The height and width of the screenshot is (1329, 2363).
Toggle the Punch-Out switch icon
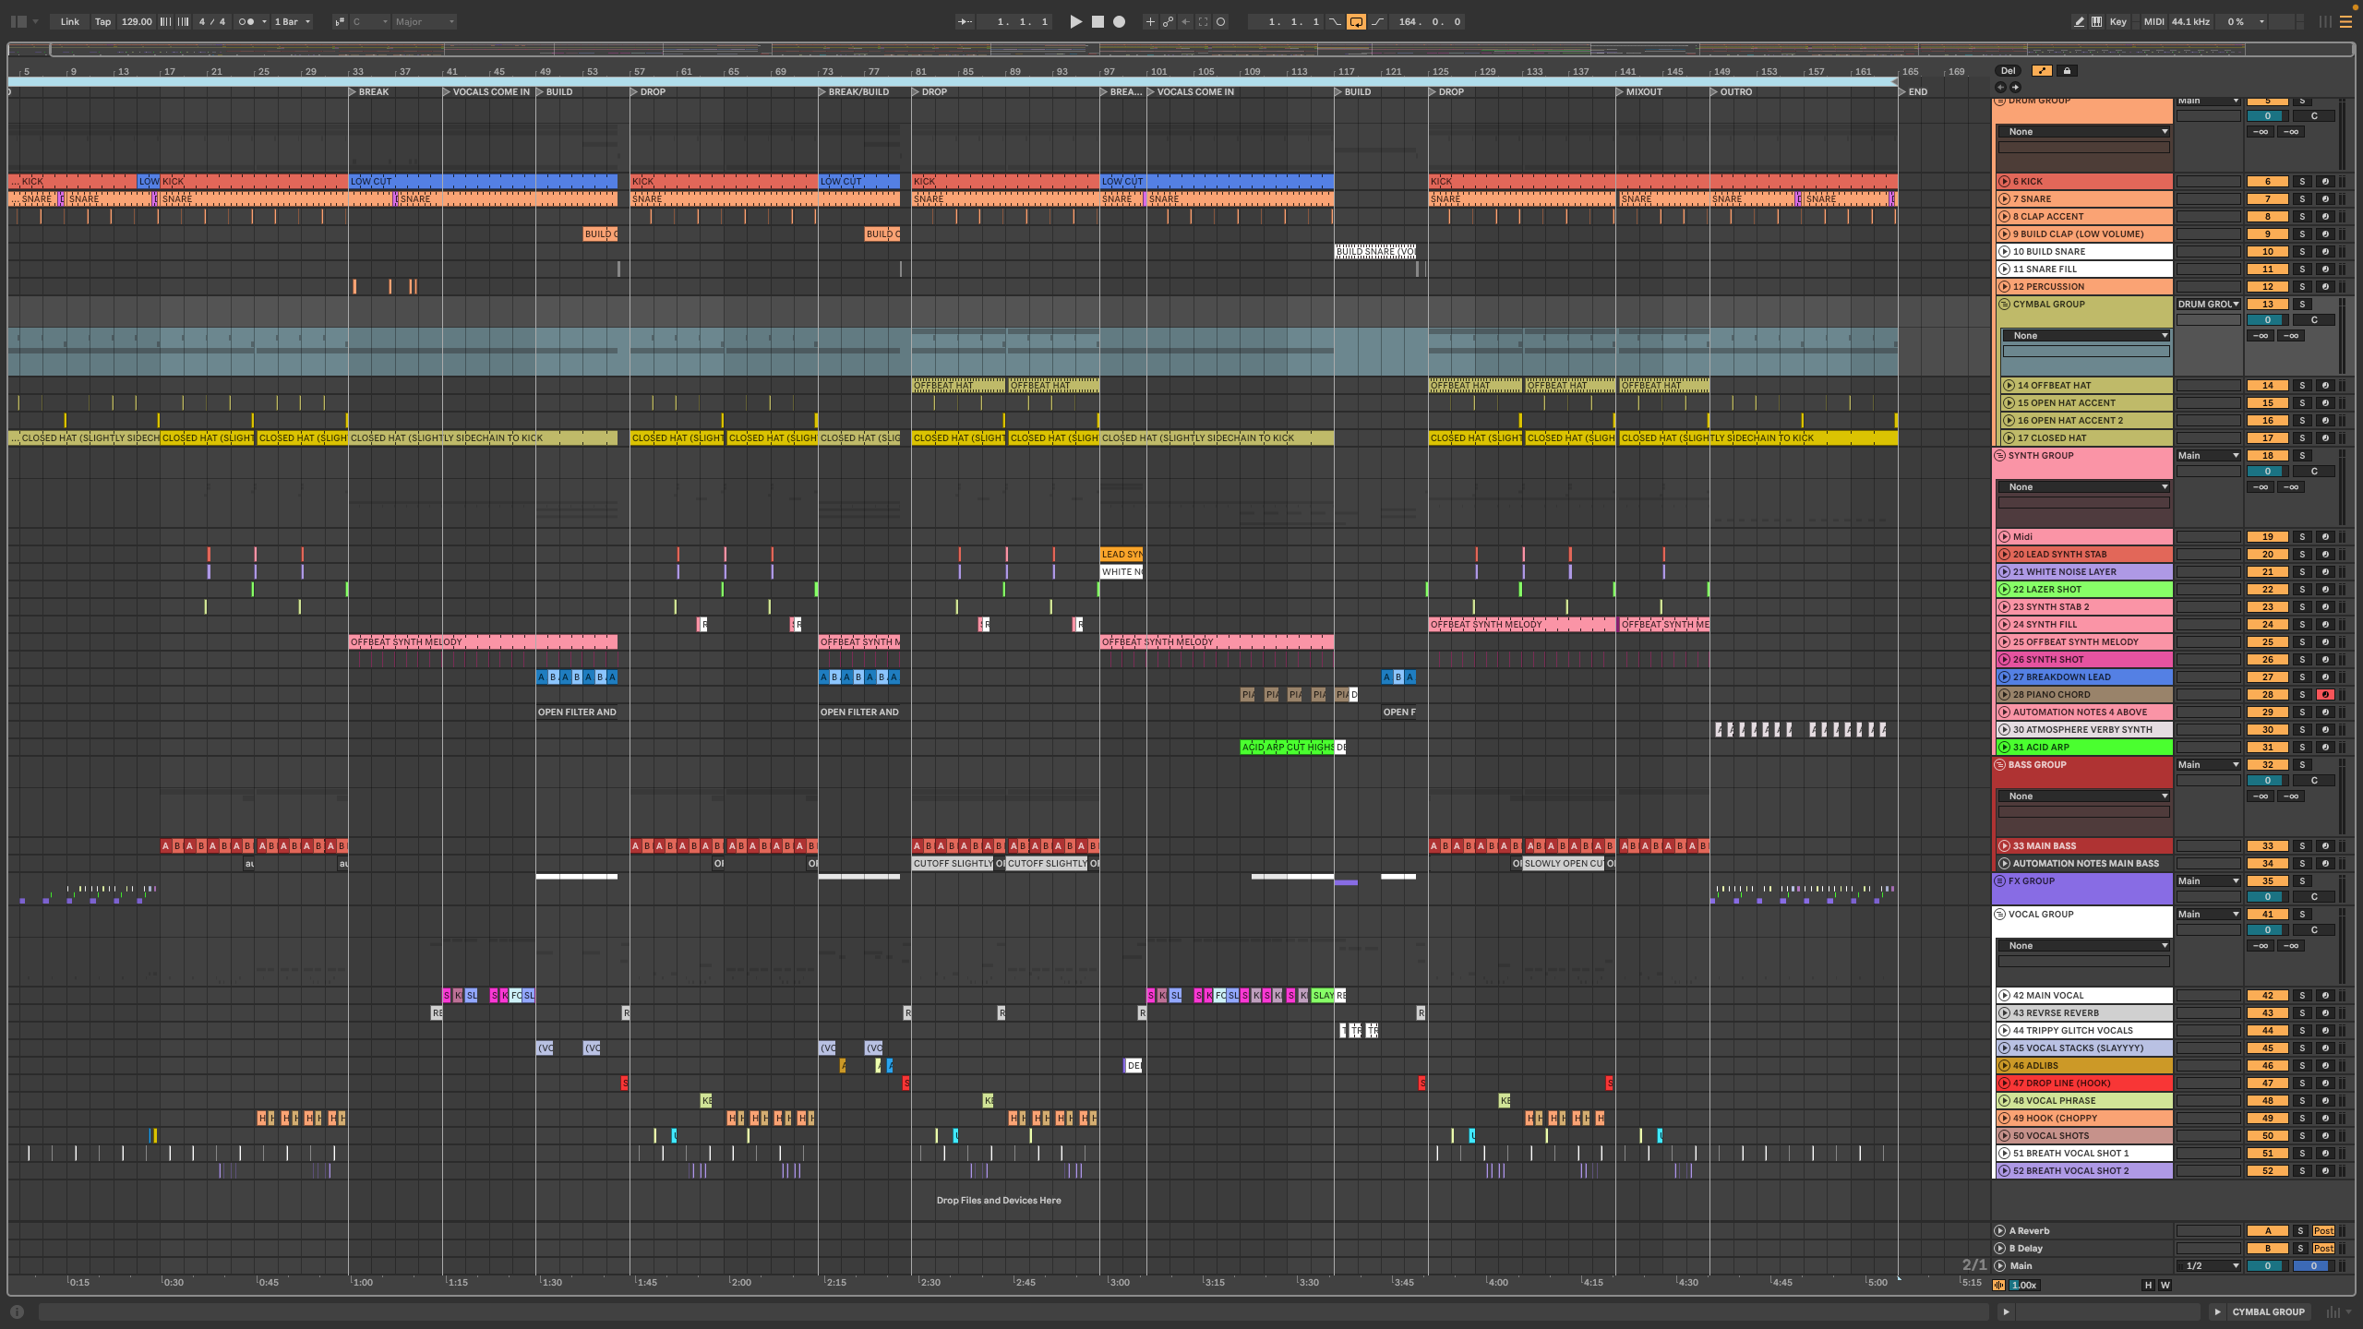tap(1377, 21)
